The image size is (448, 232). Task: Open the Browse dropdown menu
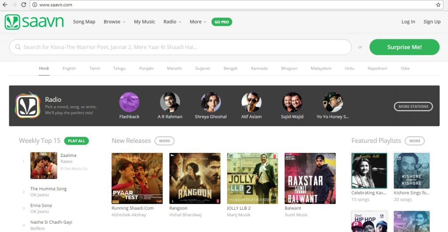coord(114,22)
